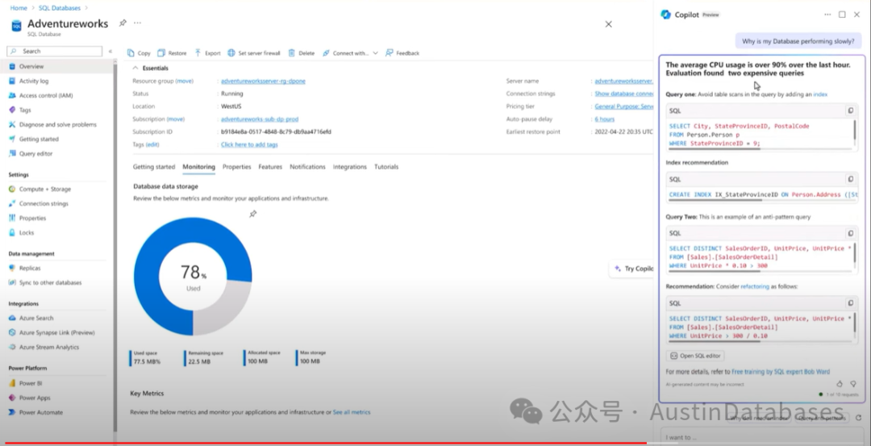Image resolution: width=871 pixels, height=446 pixels.
Task: Pin Adventureworks database to dashboard
Action: click(123, 23)
